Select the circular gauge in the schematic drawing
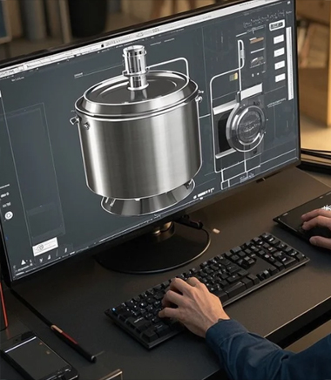Image resolution: width=331 pixels, height=380 pixels. pos(247,128)
